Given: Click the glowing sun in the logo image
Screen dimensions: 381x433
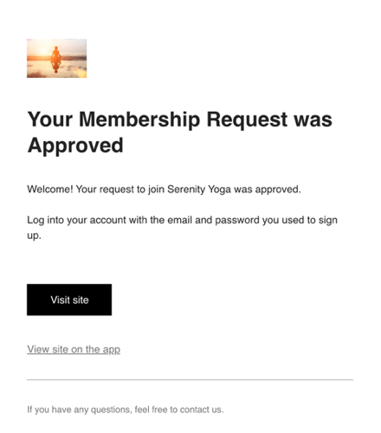Looking at the screenshot, I should point(42,51).
